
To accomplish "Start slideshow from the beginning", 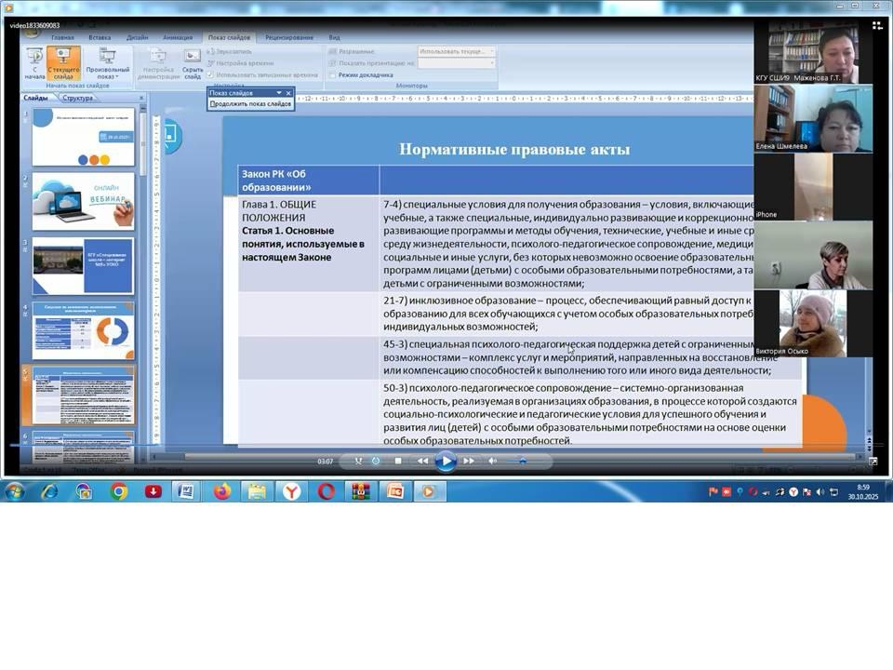I will point(34,62).
